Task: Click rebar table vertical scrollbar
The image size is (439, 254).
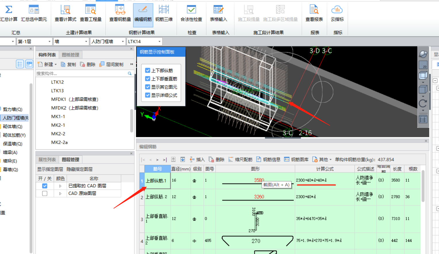Action: point(423,187)
